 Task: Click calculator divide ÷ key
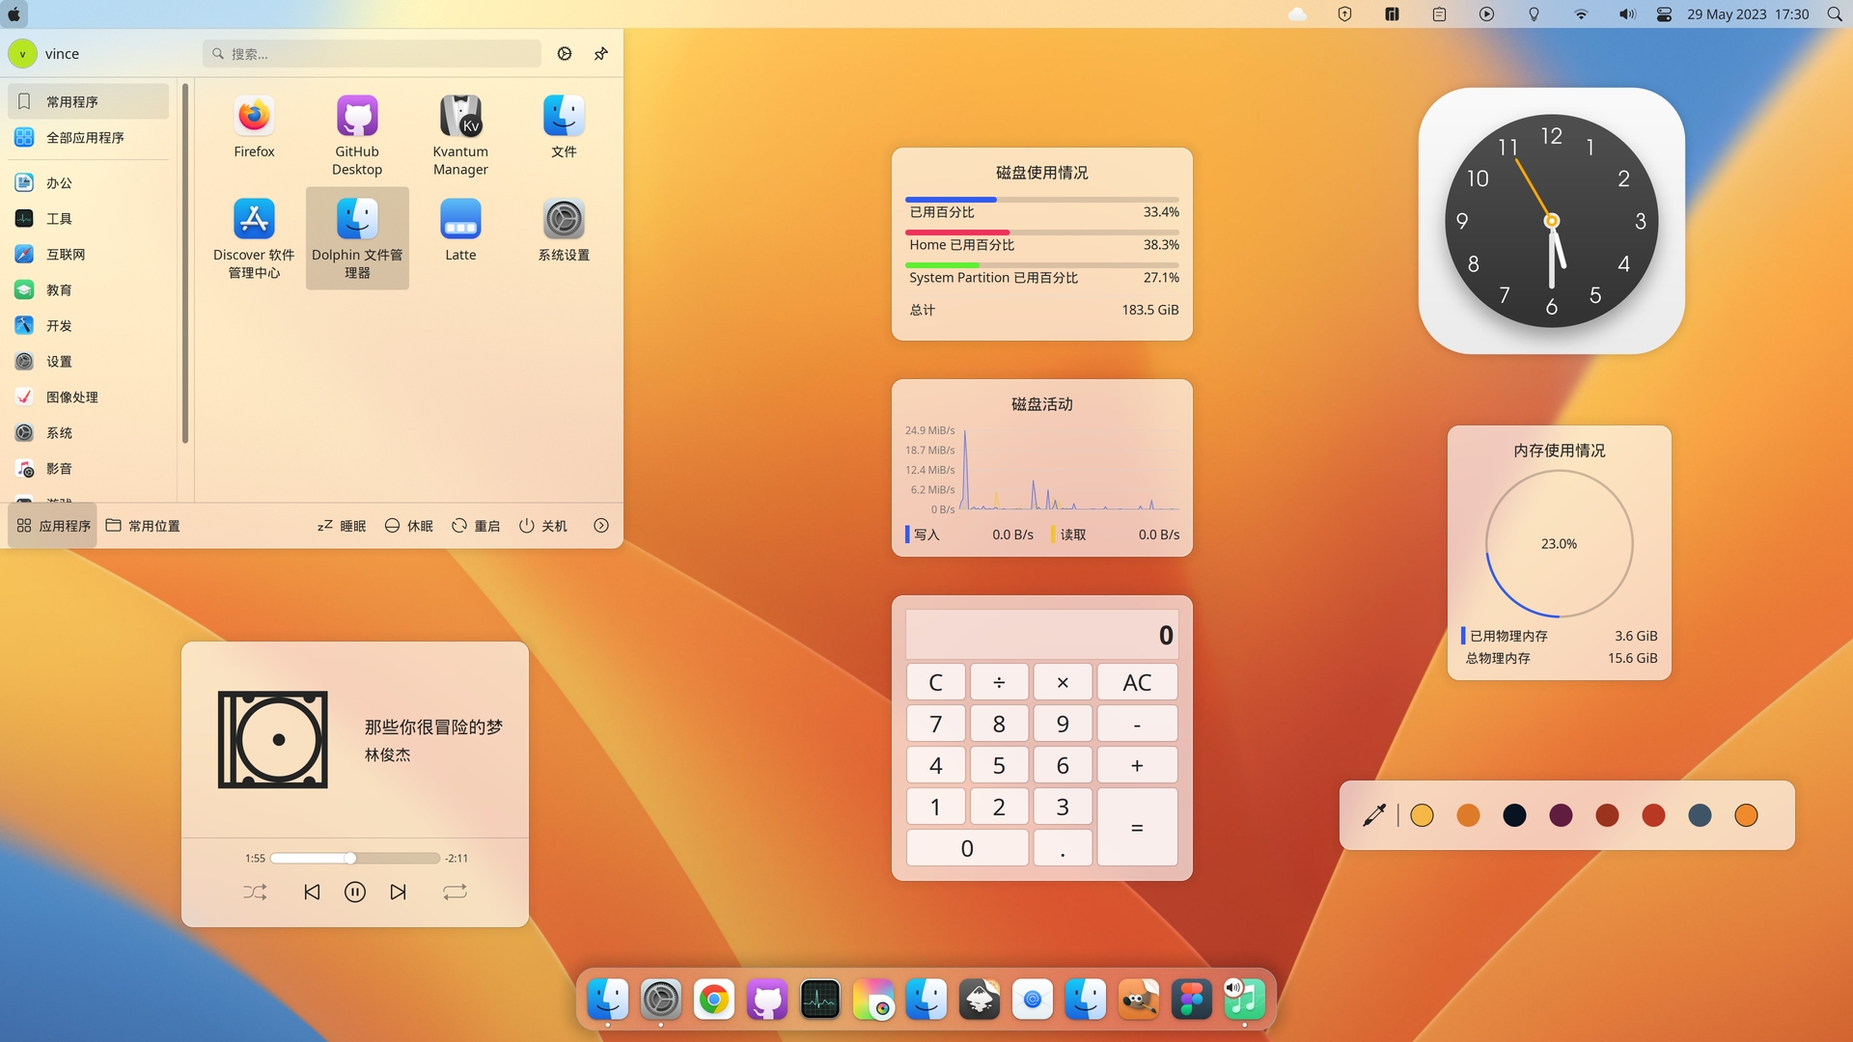pos(999,682)
